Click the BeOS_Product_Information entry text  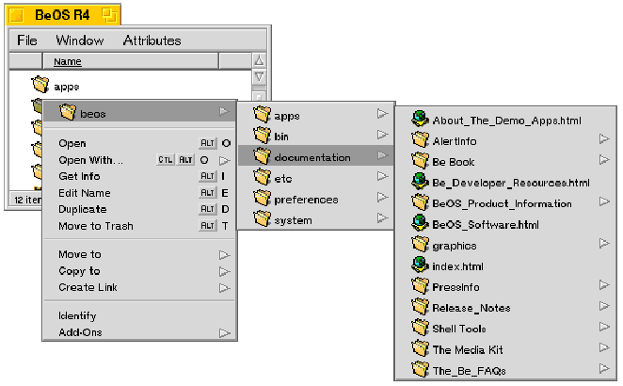(x=502, y=203)
